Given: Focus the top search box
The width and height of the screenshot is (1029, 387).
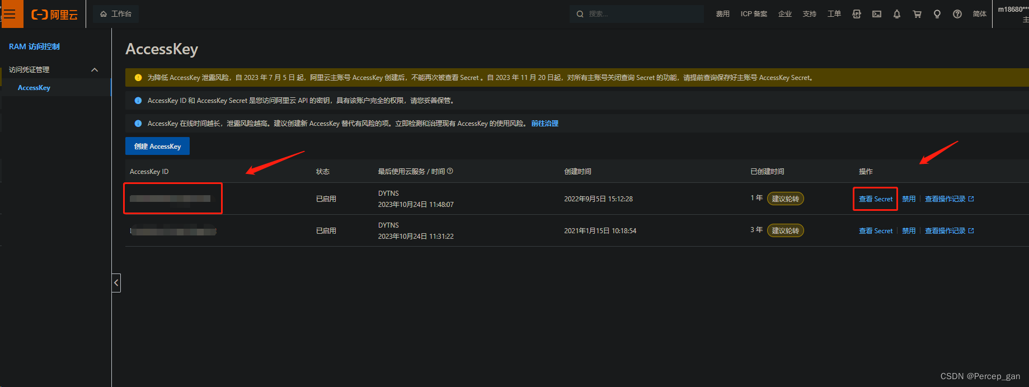Looking at the screenshot, I should click(x=637, y=14).
